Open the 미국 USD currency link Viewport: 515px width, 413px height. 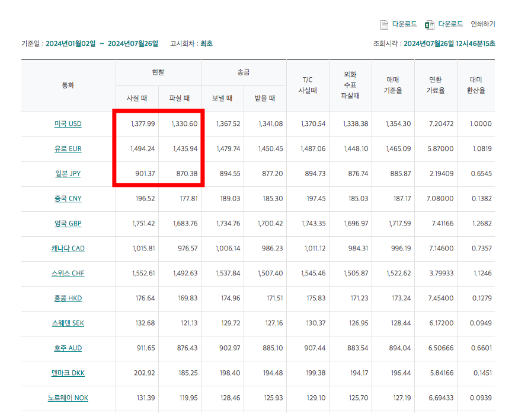(68, 124)
